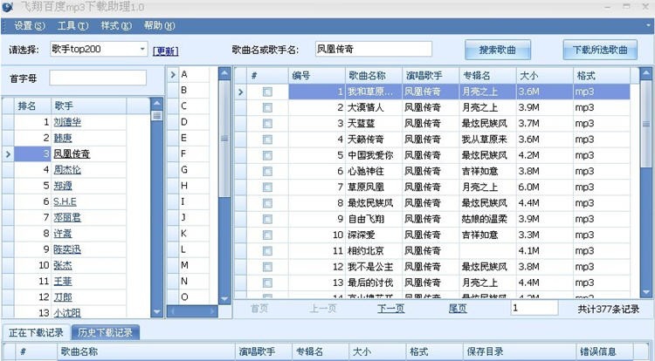Switch to 正在下载记录 tab
Viewport: 655px width, 361px height.
[36, 332]
